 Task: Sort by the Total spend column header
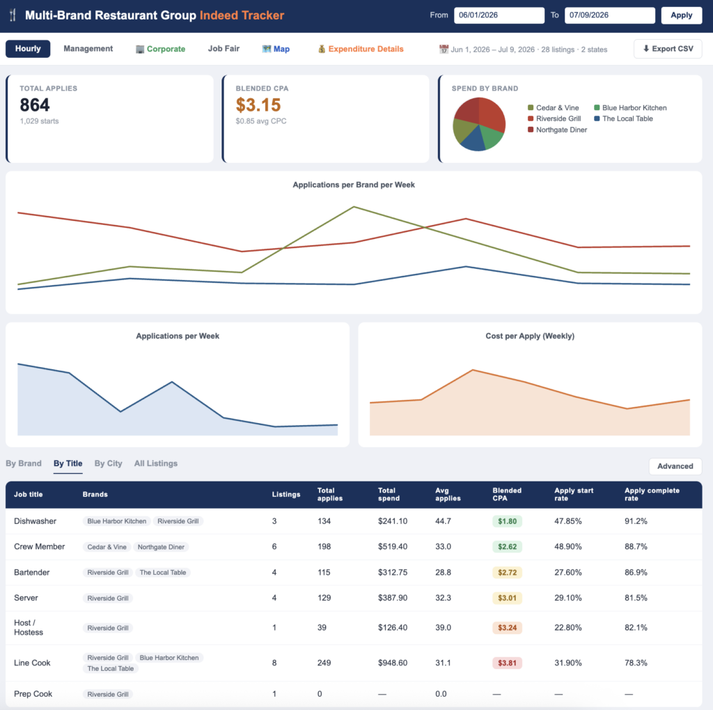coord(389,494)
